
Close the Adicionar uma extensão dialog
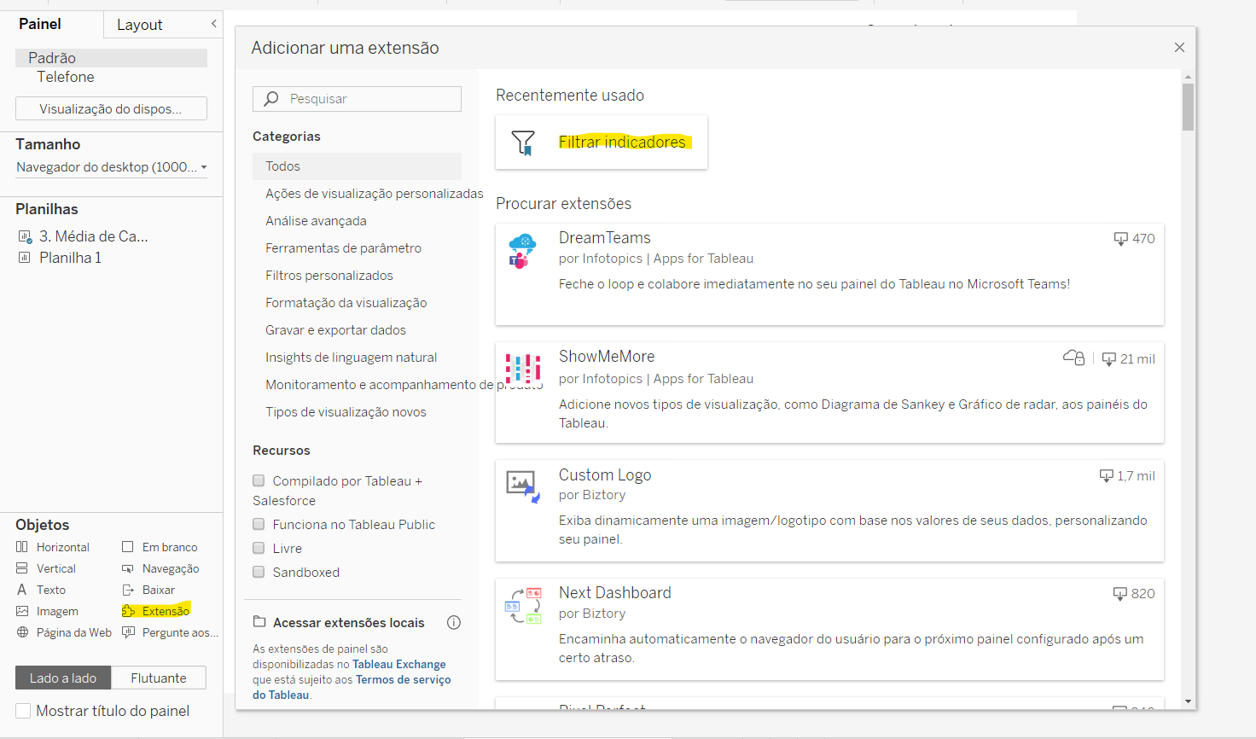(1179, 48)
